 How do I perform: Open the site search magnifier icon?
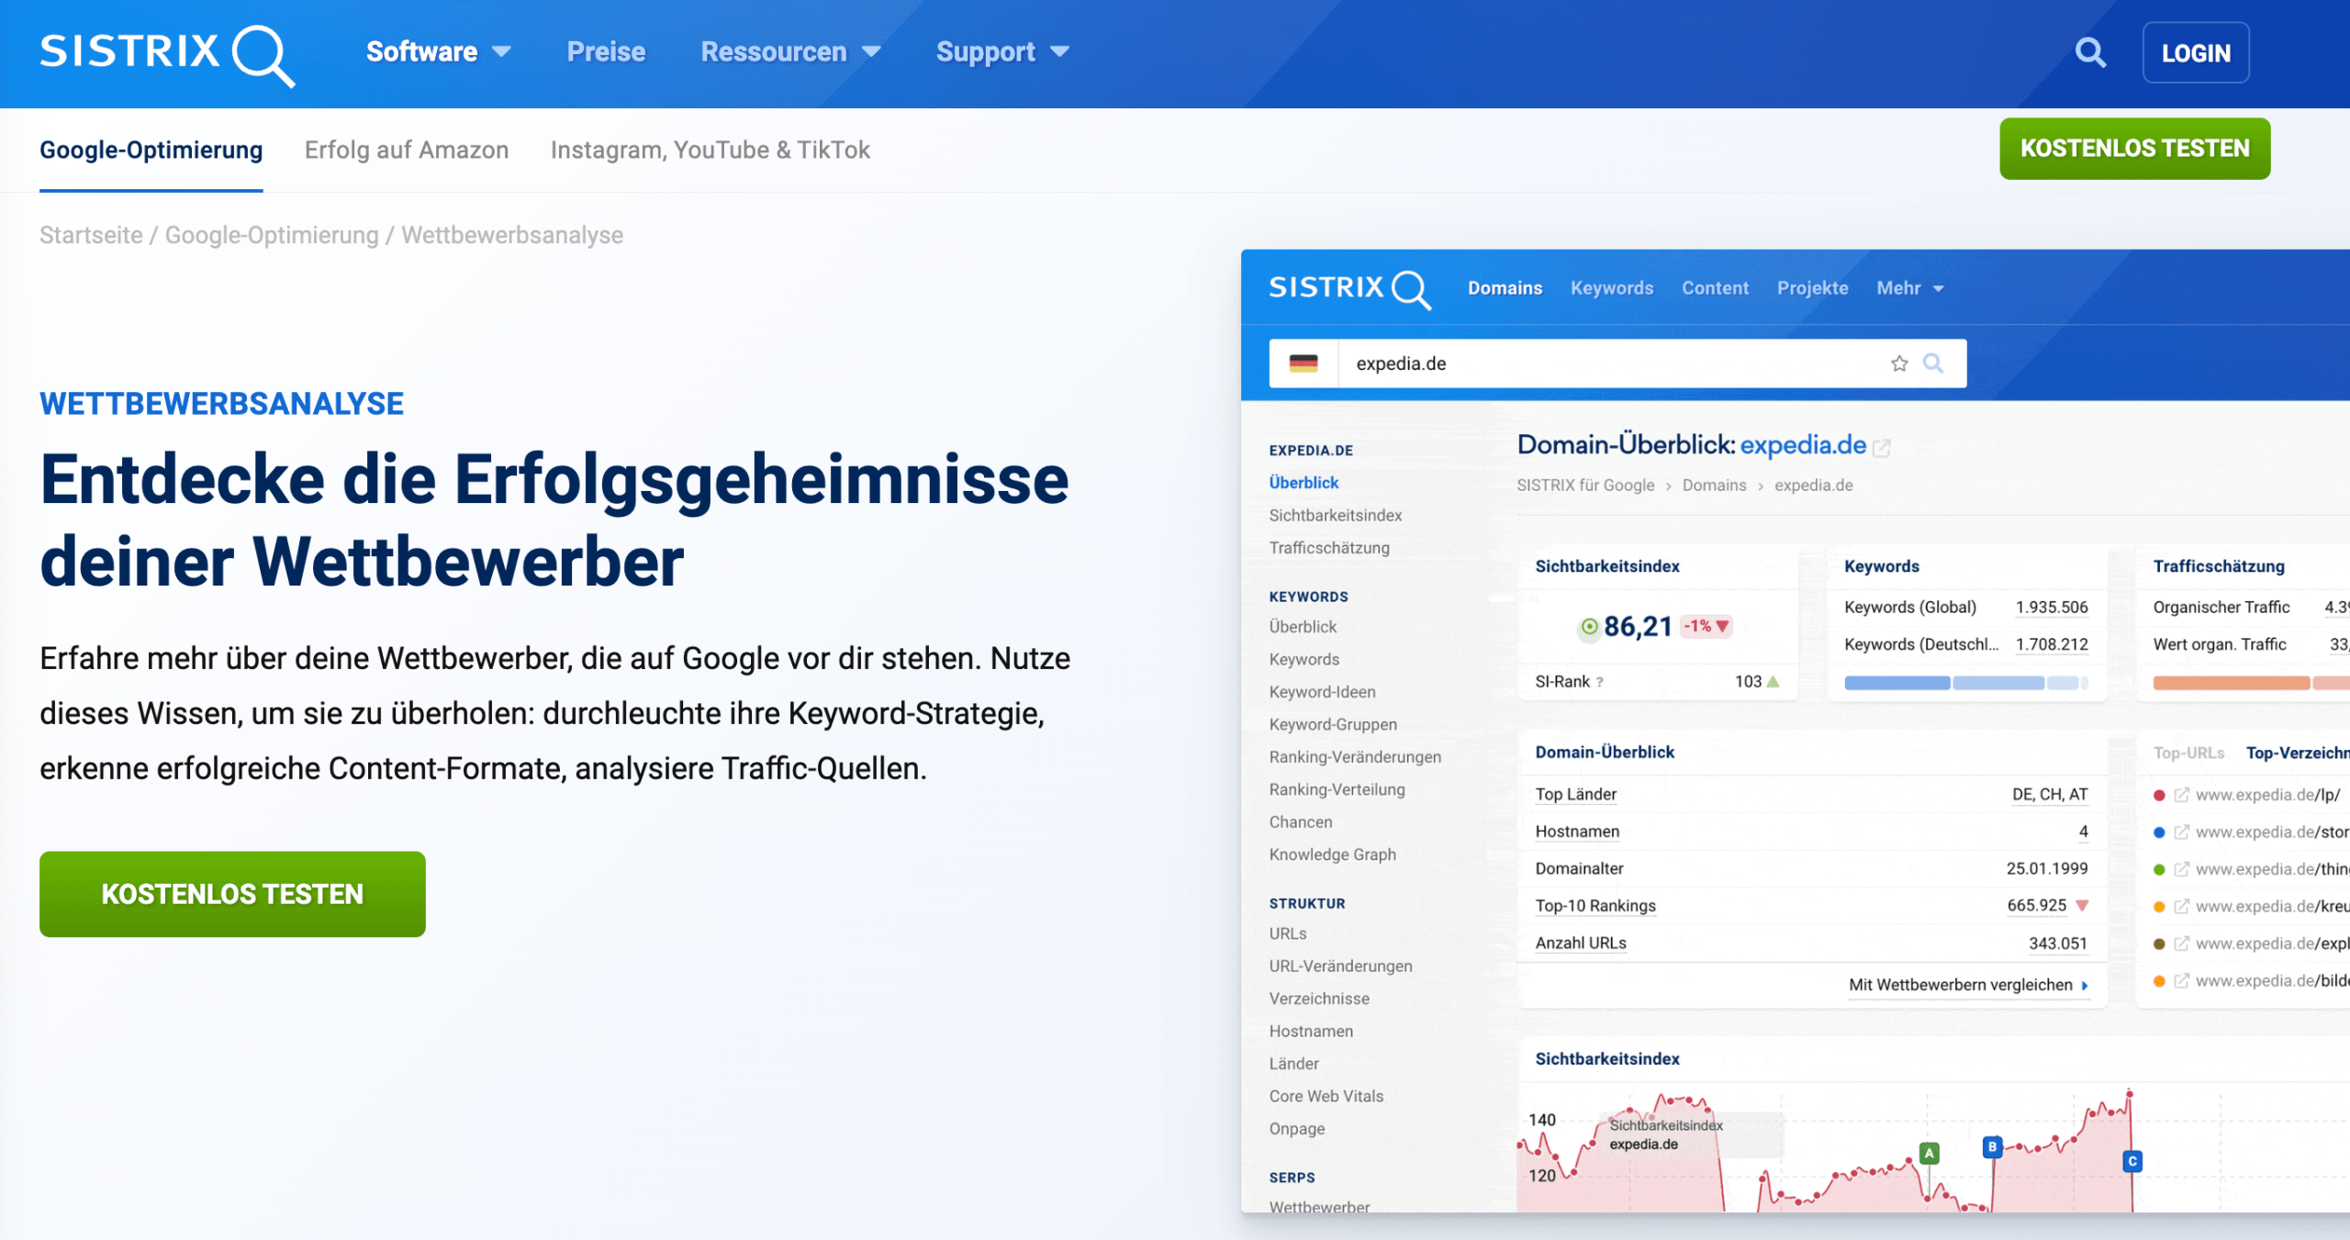tap(2090, 52)
